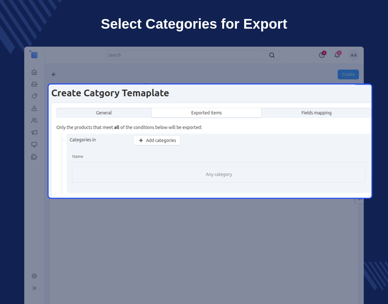Switch to the Fields mapping tab
Viewport: 388px width, 304px height.
(316, 113)
